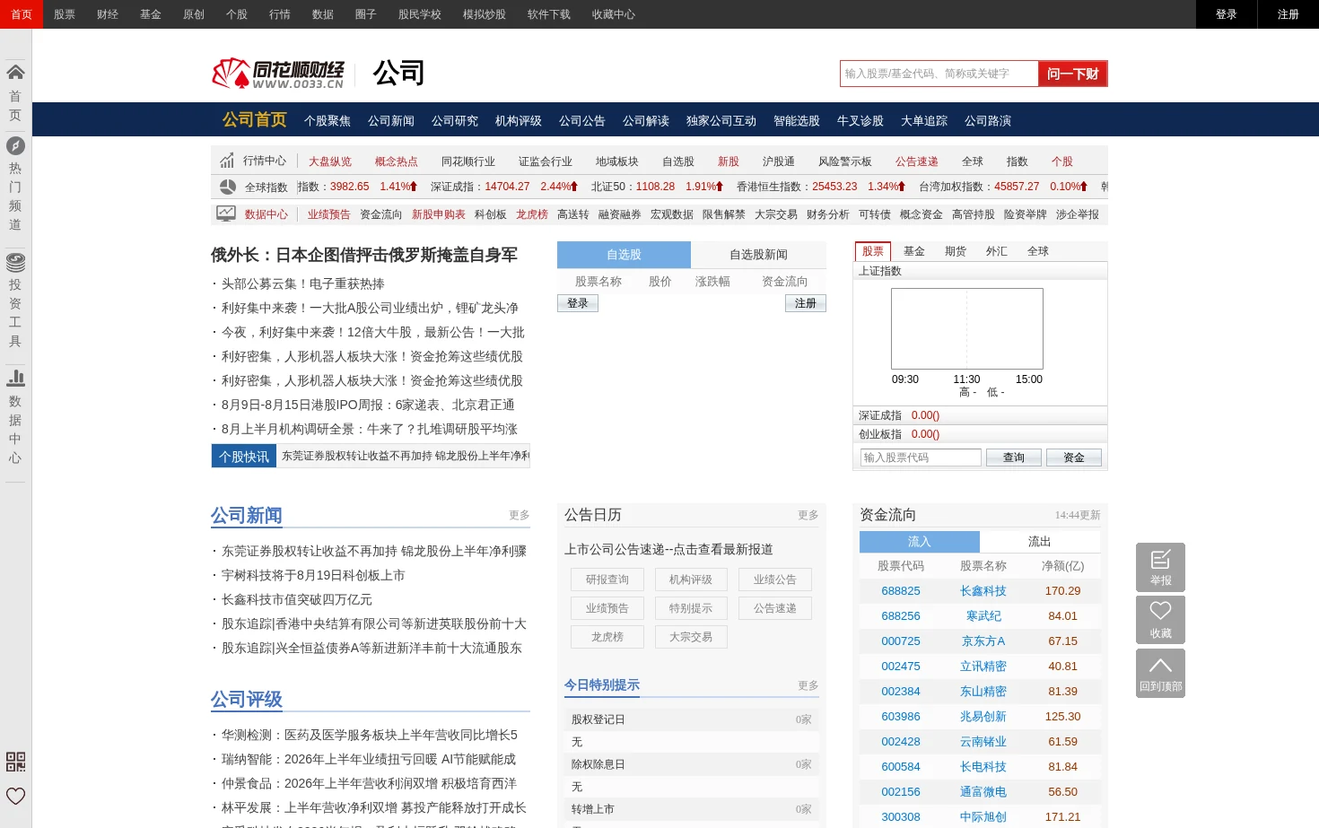Click the 同花顺财经 logo
1319x828 pixels.
coord(278,74)
